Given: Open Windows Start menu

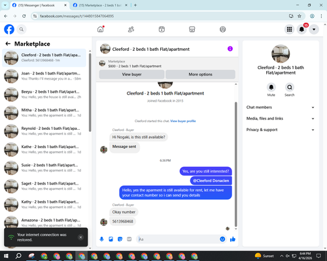Looking at the screenshot, I should (6, 256).
